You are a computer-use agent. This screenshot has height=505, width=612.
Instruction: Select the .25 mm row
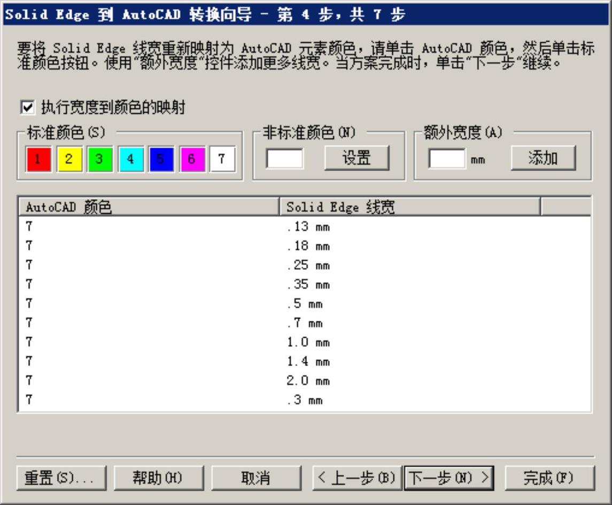tap(305, 265)
